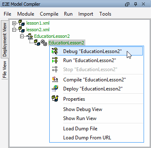Switch to the File View tab
This screenshot has width=151, height=148.
(x=5, y=69)
